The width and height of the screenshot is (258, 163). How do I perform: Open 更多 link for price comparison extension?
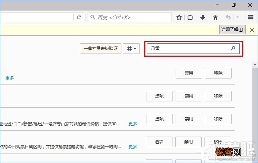(x=133, y=124)
